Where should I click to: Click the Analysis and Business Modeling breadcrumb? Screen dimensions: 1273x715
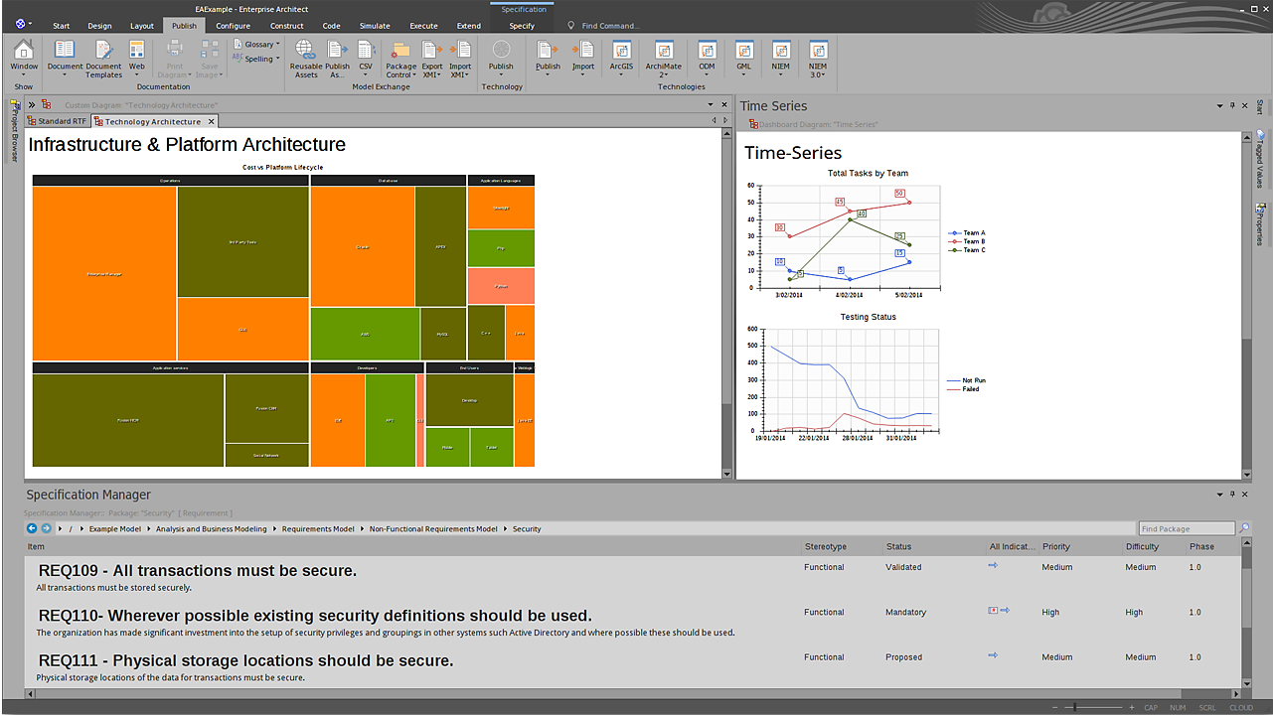(212, 529)
